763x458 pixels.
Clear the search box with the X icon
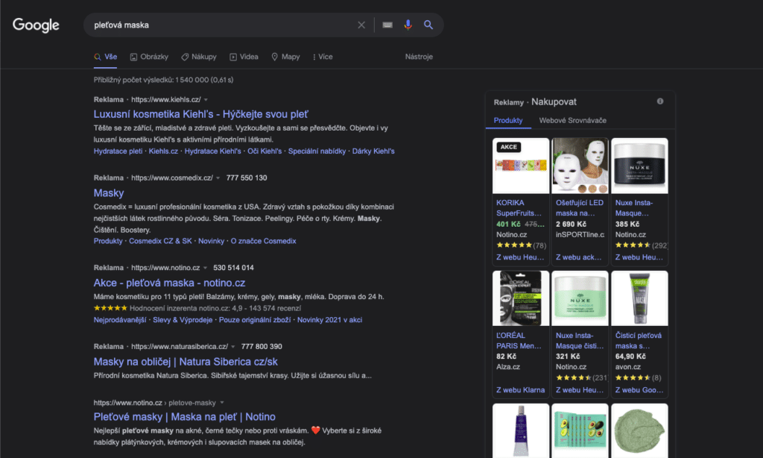(x=361, y=25)
